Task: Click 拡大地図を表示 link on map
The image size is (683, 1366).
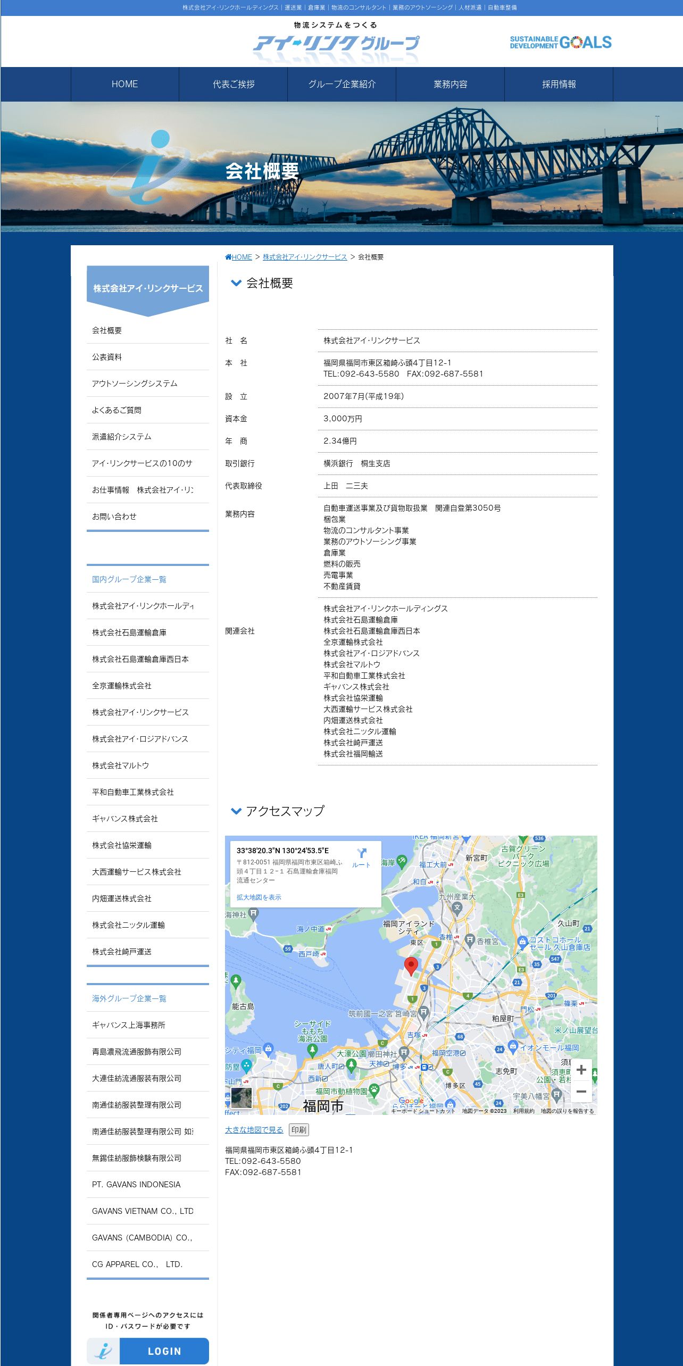Action: [259, 897]
